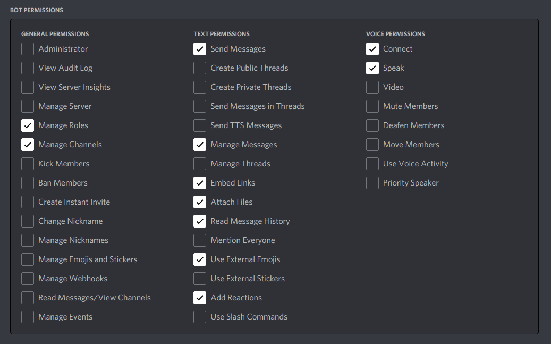Enable Create Public Threads
The width and height of the screenshot is (551, 344).
pos(199,68)
